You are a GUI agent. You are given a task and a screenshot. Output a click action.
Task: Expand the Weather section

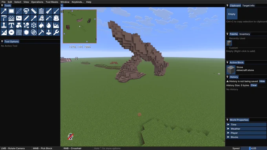(x=246, y=129)
